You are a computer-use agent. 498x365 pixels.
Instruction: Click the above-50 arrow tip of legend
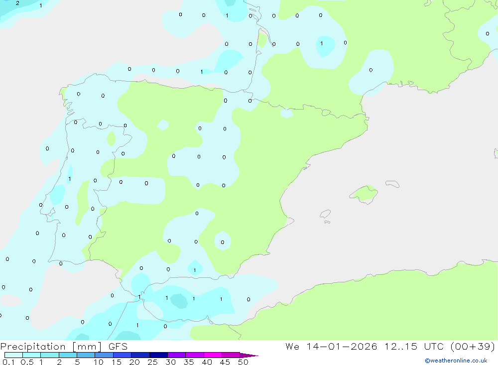coord(249,356)
